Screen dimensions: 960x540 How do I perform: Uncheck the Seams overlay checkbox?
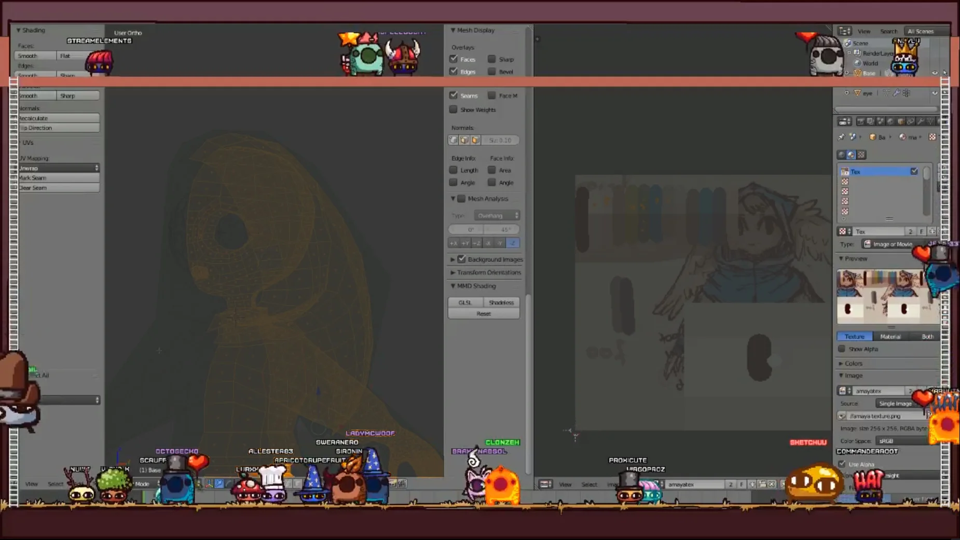(454, 95)
